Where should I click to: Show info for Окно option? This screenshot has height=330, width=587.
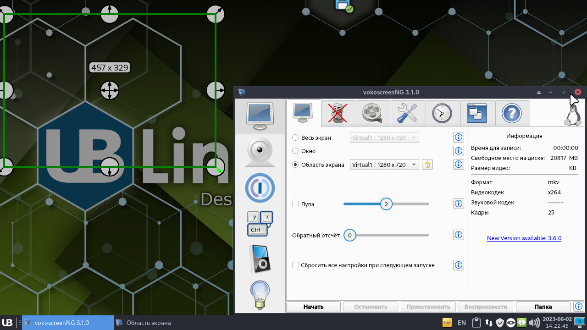pos(458,151)
